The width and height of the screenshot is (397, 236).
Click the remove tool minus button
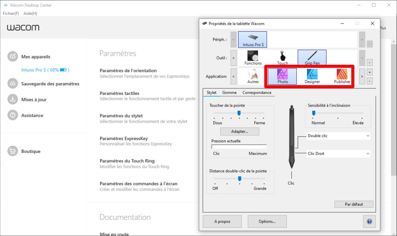[x=370, y=63]
